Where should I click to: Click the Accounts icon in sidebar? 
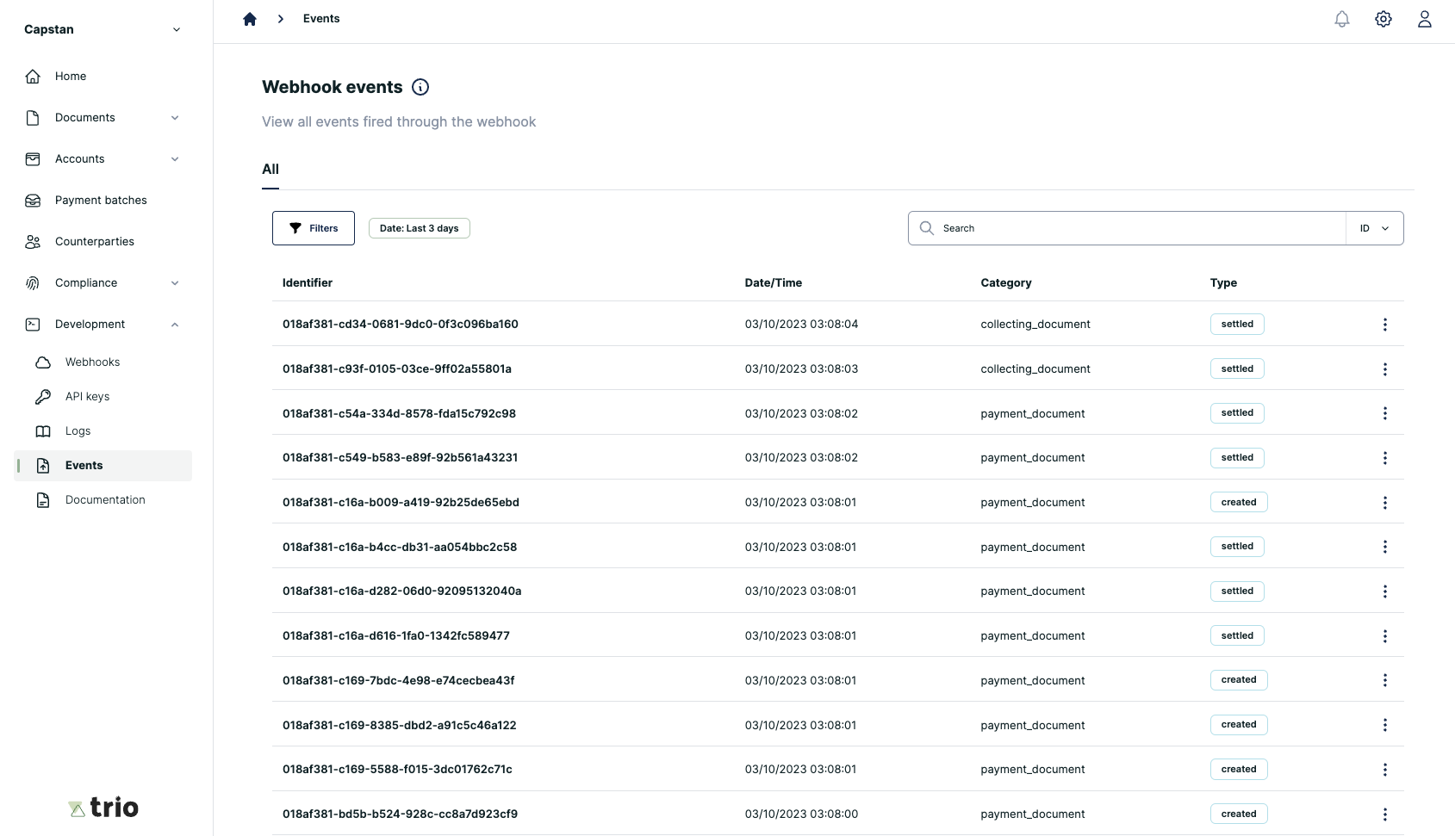(33, 159)
